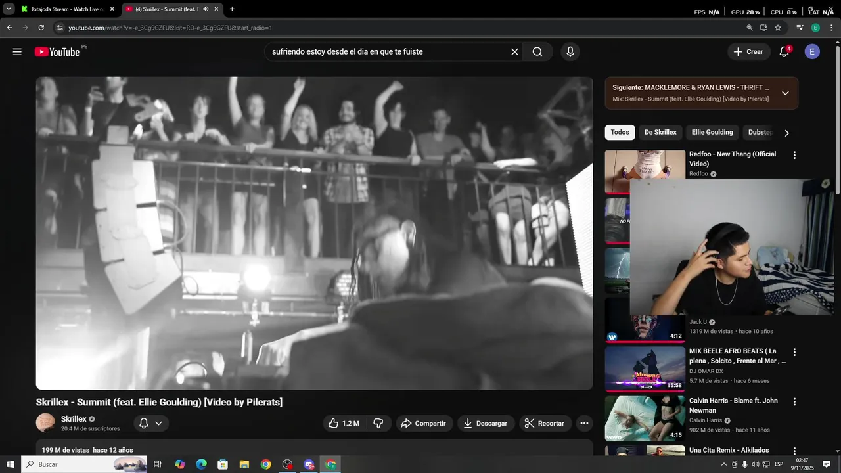The height and width of the screenshot is (473, 841).
Task: Open options for MIX BEELE AFRO BEATS
Action: pos(794,353)
